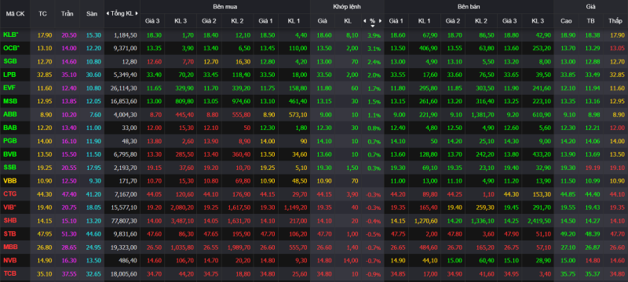Click the 3.1% change in OCB row
The height and width of the screenshot is (282, 628).
pyautogui.click(x=374, y=49)
